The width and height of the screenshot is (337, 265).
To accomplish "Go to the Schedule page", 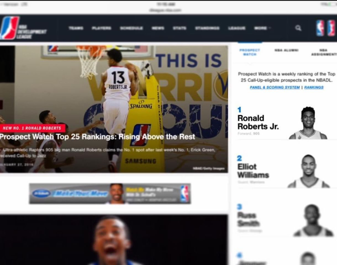I will [131, 28].
